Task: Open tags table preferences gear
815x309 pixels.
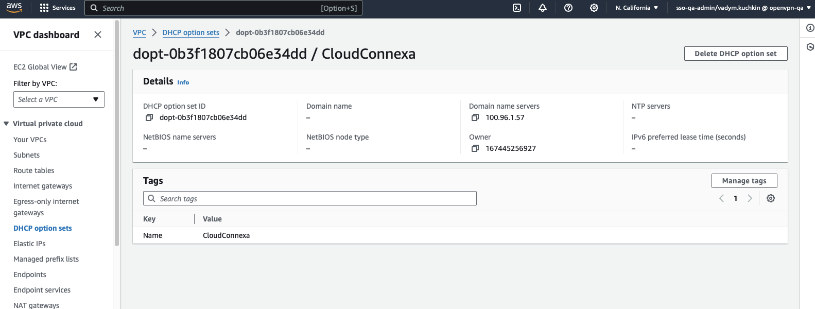Action: pos(771,198)
